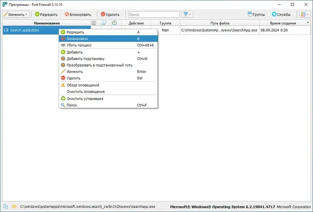This screenshot has height=212, width=313.
Task: Open the colorful grid options dropdown
Action: click(305, 14)
